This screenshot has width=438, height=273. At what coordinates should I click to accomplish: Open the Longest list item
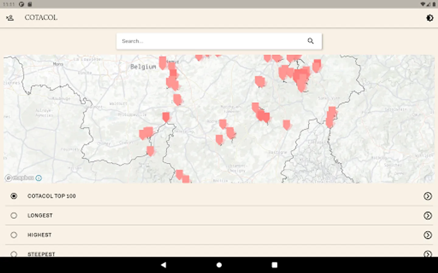tap(40, 215)
